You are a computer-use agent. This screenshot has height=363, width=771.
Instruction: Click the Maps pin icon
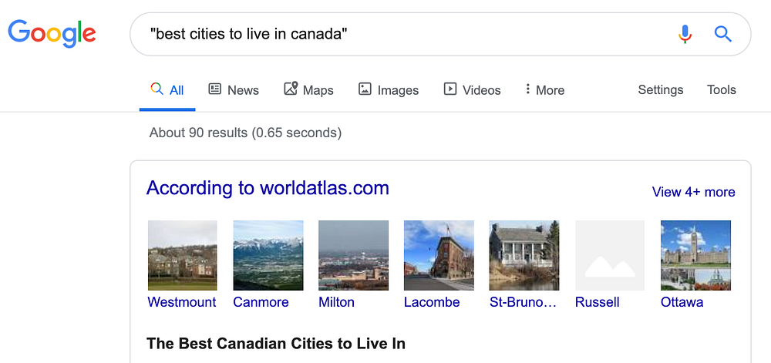[x=291, y=89]
